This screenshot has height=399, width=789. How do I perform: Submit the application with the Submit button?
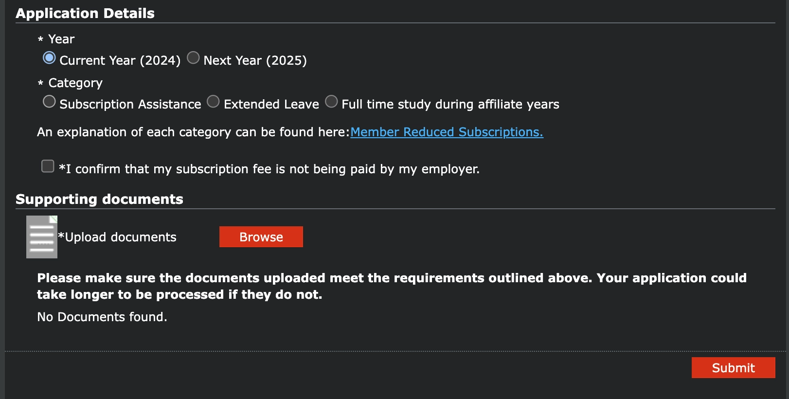(733, 368)
